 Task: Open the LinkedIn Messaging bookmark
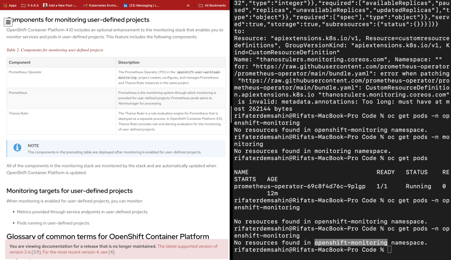[141, 5]
